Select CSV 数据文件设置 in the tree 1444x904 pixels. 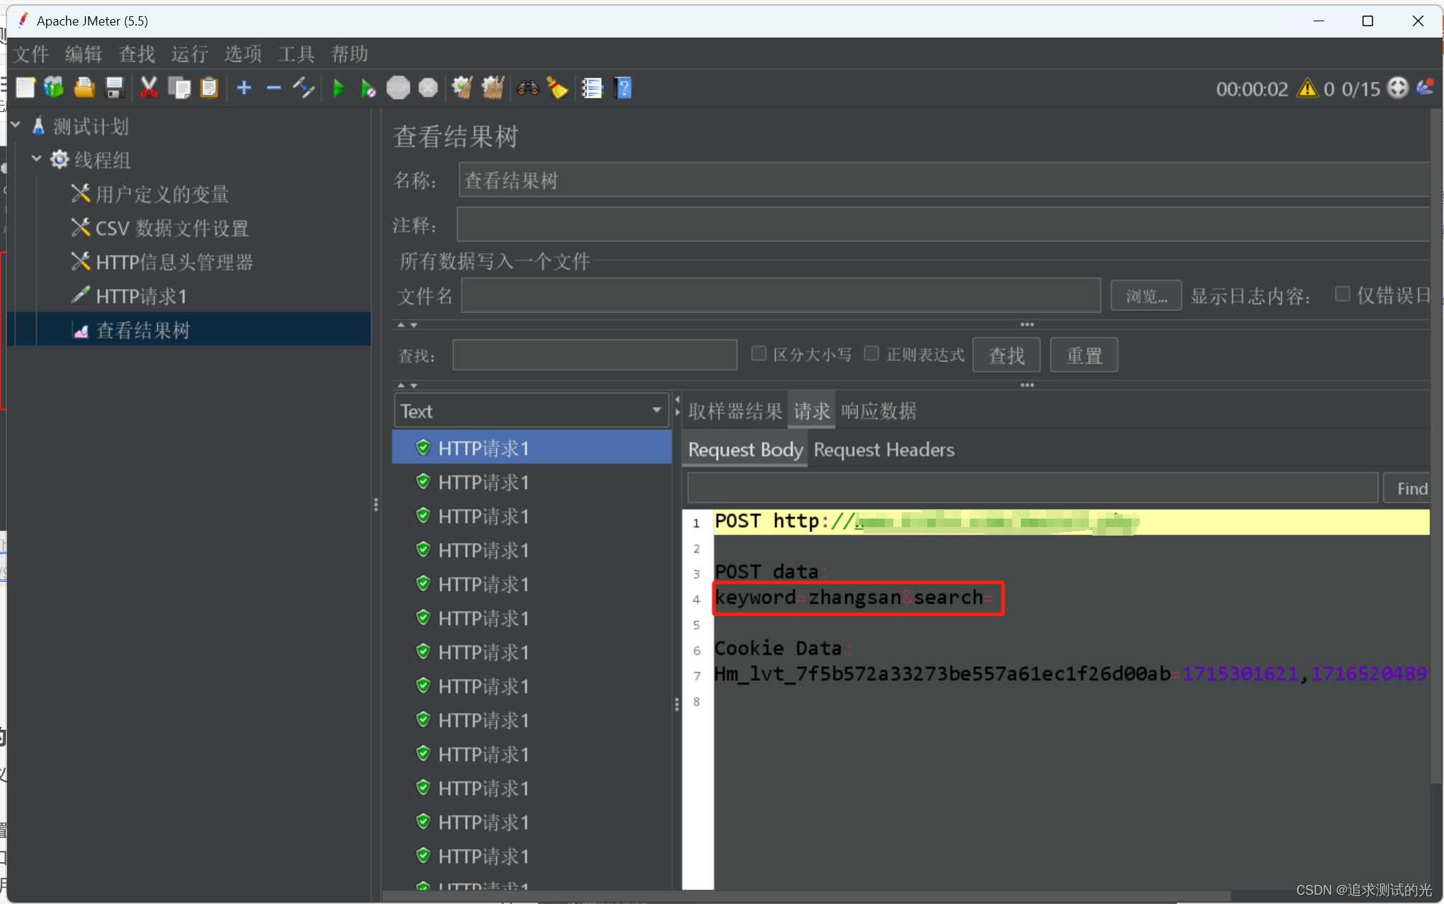[172, 228]
